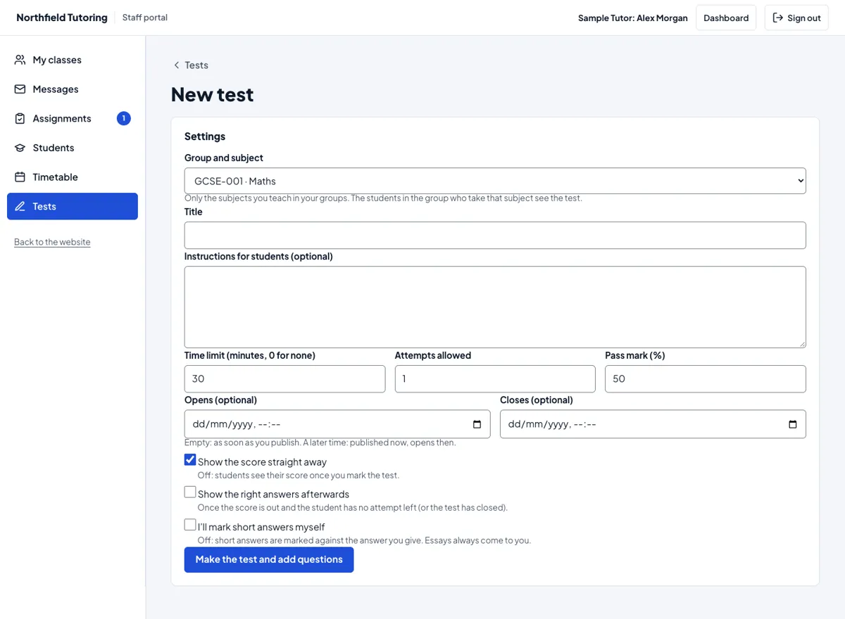This screenshot has height=619, width=845.
Task: Open Messages in the sidebar
Action: [73, 89]
